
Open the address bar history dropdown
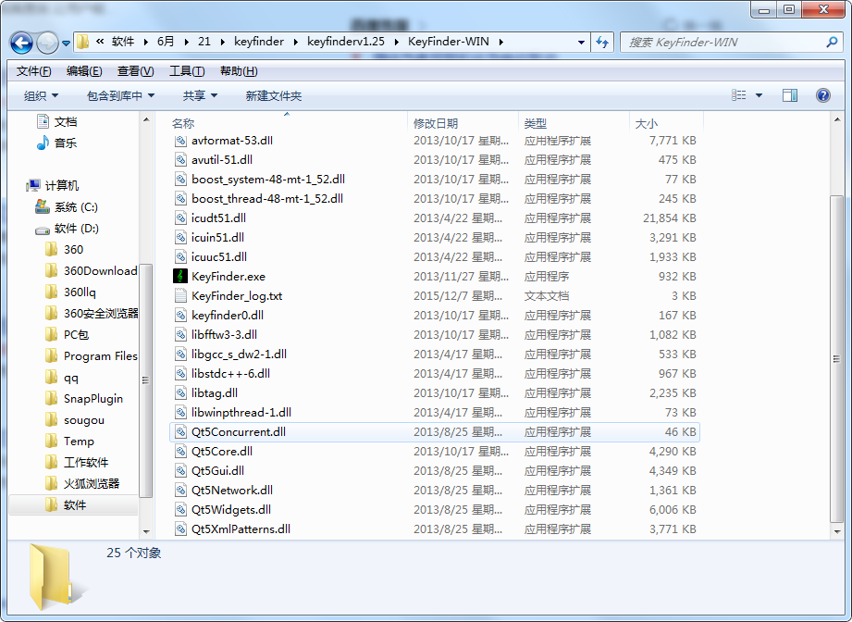tap(581, 42)
